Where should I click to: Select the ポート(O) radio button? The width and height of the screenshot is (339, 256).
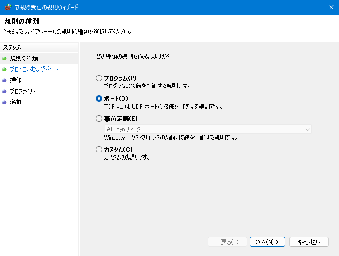point(99,99)
